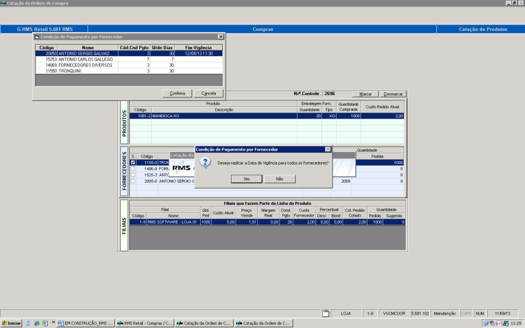Switch to RMS Retail - Compras taskbar item
The width and height of the screenshot is (525, 328).
coord(145,323)
